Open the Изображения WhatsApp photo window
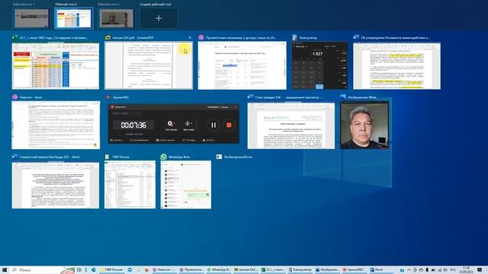 364,125
